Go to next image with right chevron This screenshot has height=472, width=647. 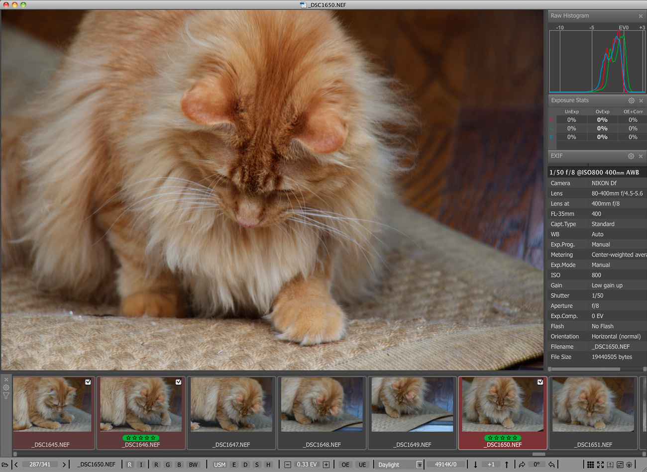pos(64,465)
